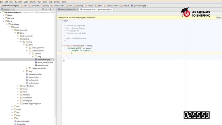Open the VCS menu
222x125 pixels.
[50, 2]
